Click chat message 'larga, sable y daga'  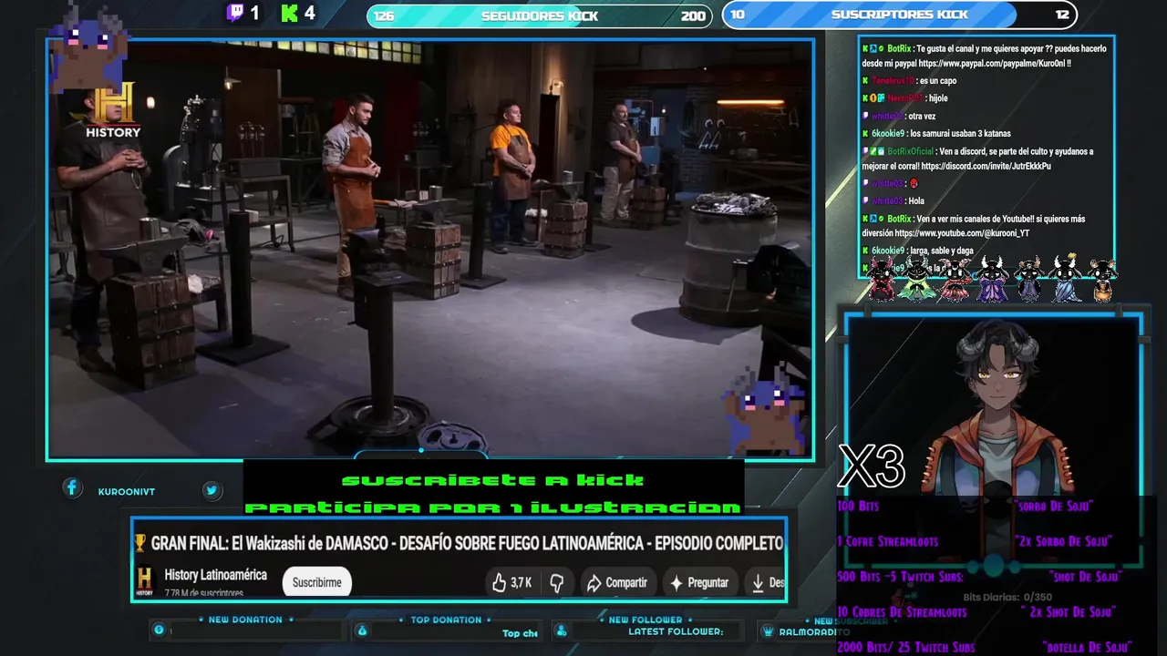[x=941, y=251]
